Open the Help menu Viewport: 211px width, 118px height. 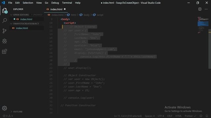(x=78, y=3)
